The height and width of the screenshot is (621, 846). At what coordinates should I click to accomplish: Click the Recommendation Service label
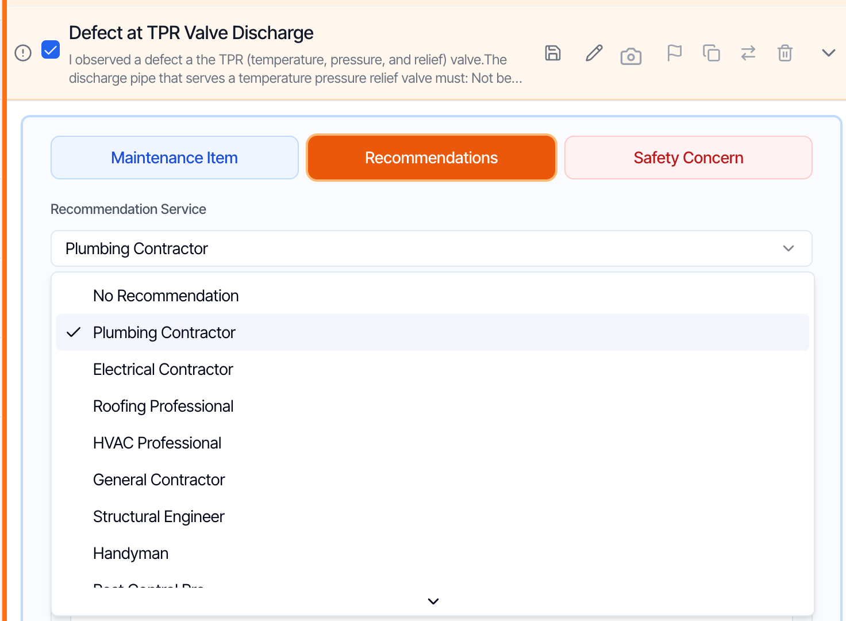coord(128,209)
